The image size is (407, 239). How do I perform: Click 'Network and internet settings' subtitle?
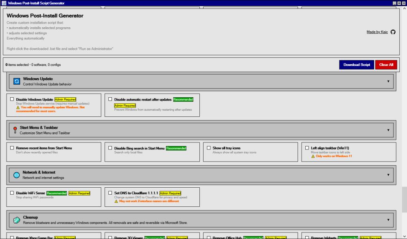pyautogui.click(x=43, y=178)
